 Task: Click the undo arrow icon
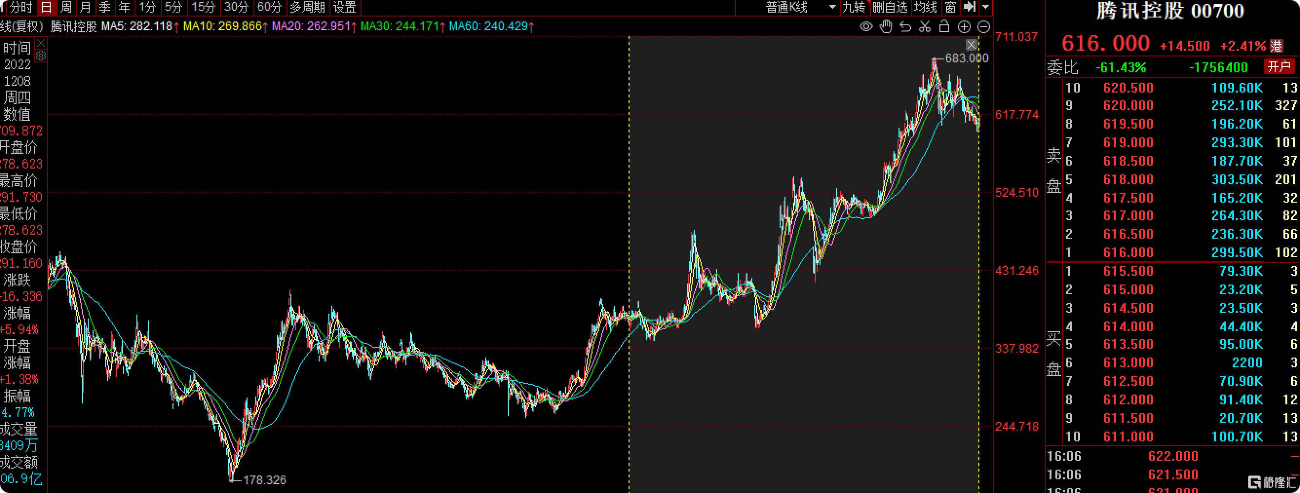coord(905,27)
